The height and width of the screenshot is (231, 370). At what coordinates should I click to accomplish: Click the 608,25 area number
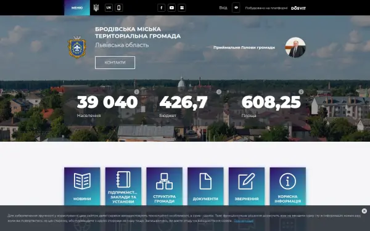(x=271, y=102)
